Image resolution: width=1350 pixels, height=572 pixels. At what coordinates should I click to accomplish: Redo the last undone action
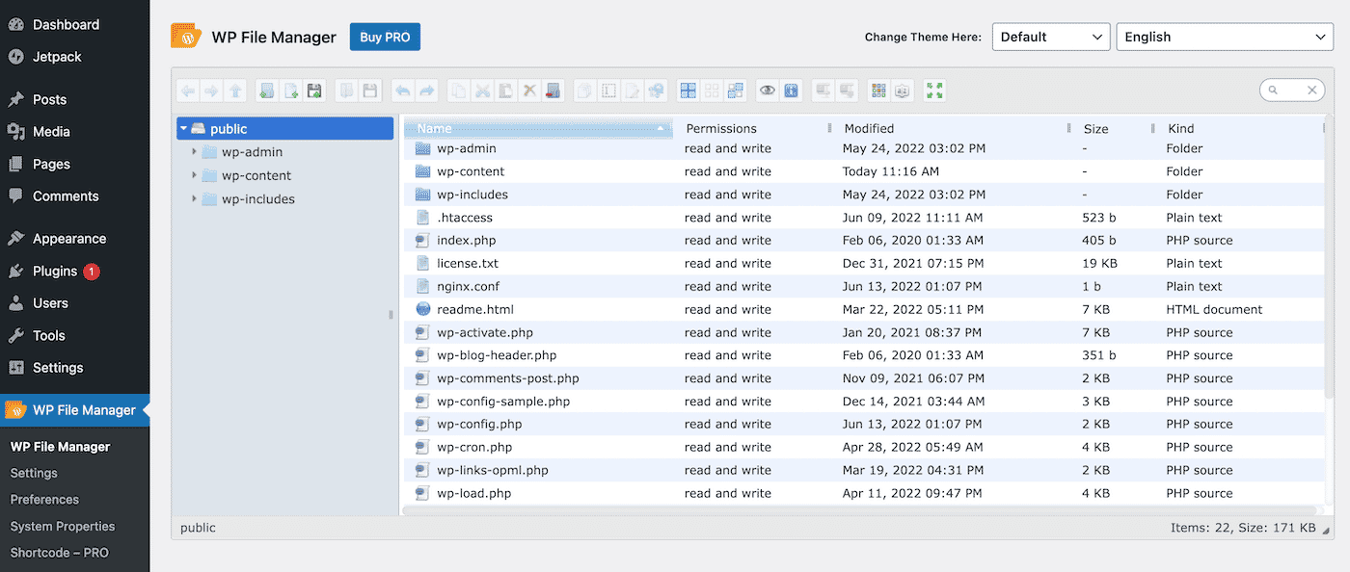(x=426, y=90)
